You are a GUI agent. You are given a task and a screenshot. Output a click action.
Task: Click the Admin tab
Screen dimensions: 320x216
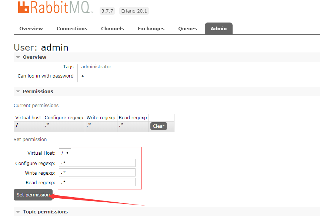219,28
